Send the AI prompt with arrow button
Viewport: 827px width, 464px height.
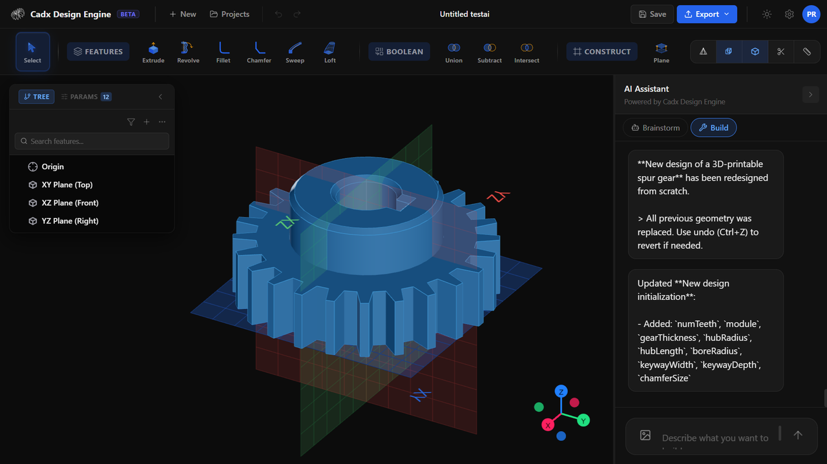pos(798,435)
